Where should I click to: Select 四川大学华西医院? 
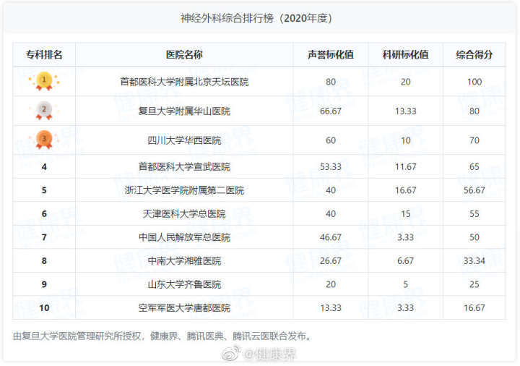184,140
